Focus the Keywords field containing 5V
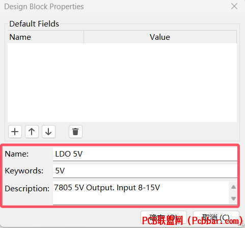Viewport: 245px width, 228px height. (x=145, y=171)
